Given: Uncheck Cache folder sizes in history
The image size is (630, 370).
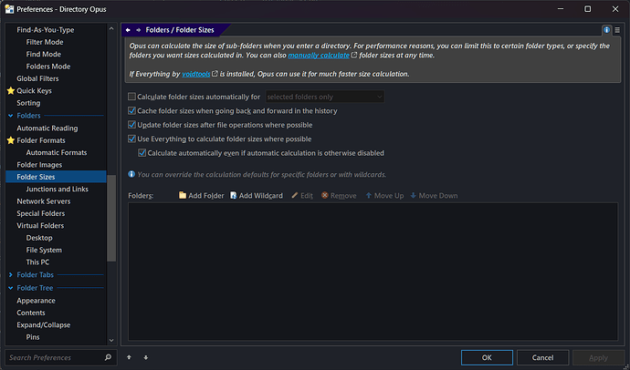Looking at the screenshot, I should point(131,110).
